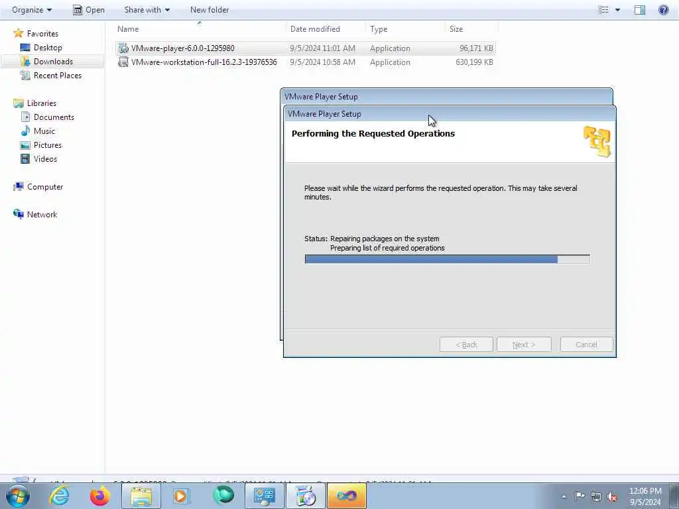Click the Favorites star icon
This screenshot has height=509, width=679.
[18, 33]
